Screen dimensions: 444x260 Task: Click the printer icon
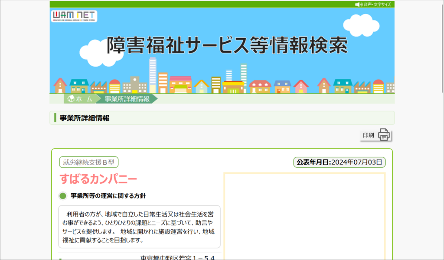tap(384, 135)
